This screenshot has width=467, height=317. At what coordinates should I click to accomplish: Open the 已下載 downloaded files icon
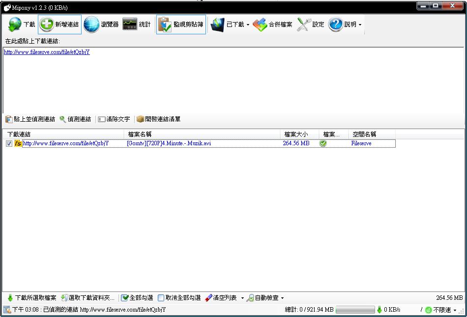[217, 25]
